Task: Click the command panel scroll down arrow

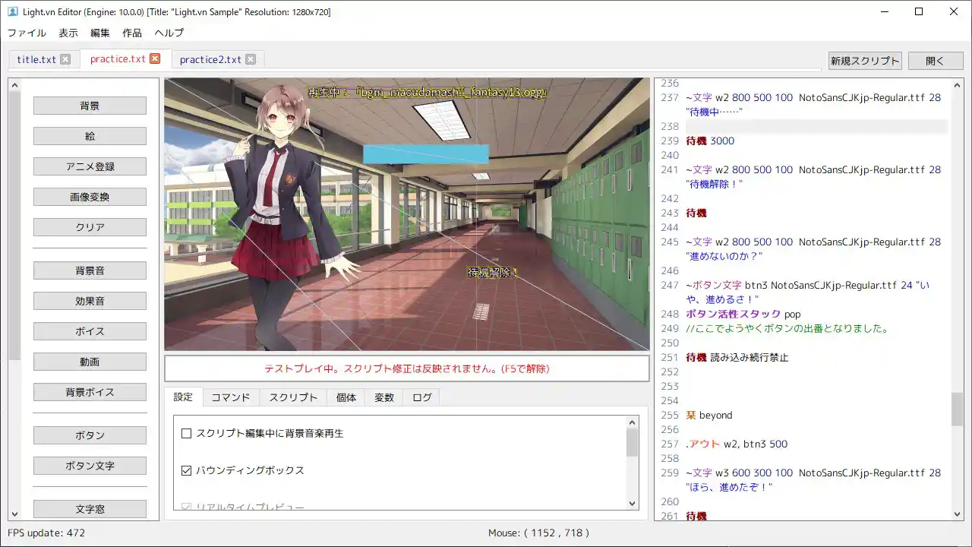Action: pos(14,514)
